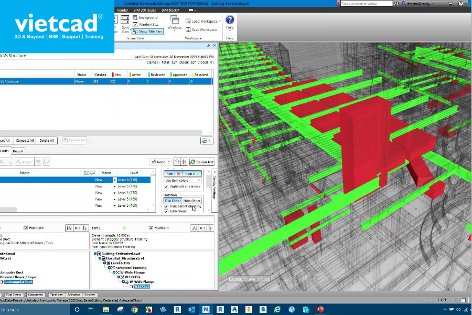This screenshot has width=472, height=315.
Task: Expand the Load Workspace dropdown
Action: [x=220, y=22]
